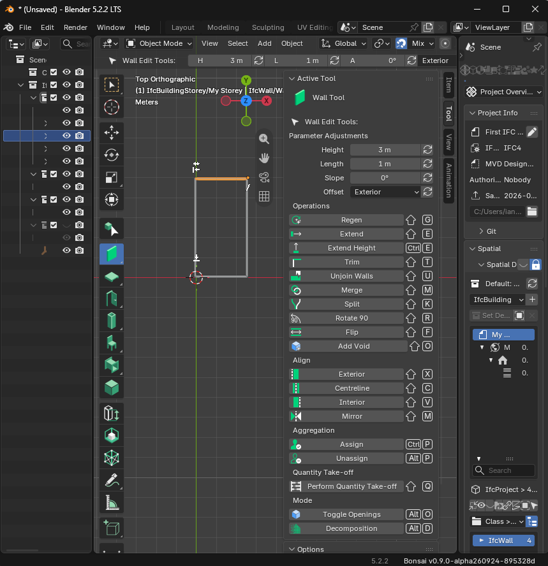Switch orthographic/perspective grid icon
Screen dimensions: 548x566
coord(264,196)
